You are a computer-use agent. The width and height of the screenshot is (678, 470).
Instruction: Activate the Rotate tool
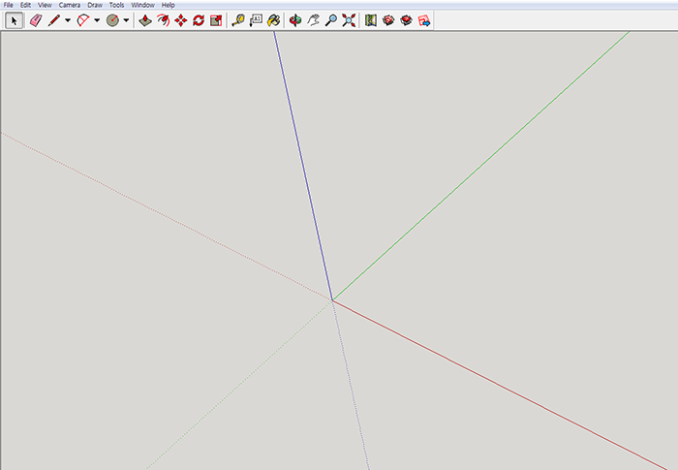pos(199,20)
